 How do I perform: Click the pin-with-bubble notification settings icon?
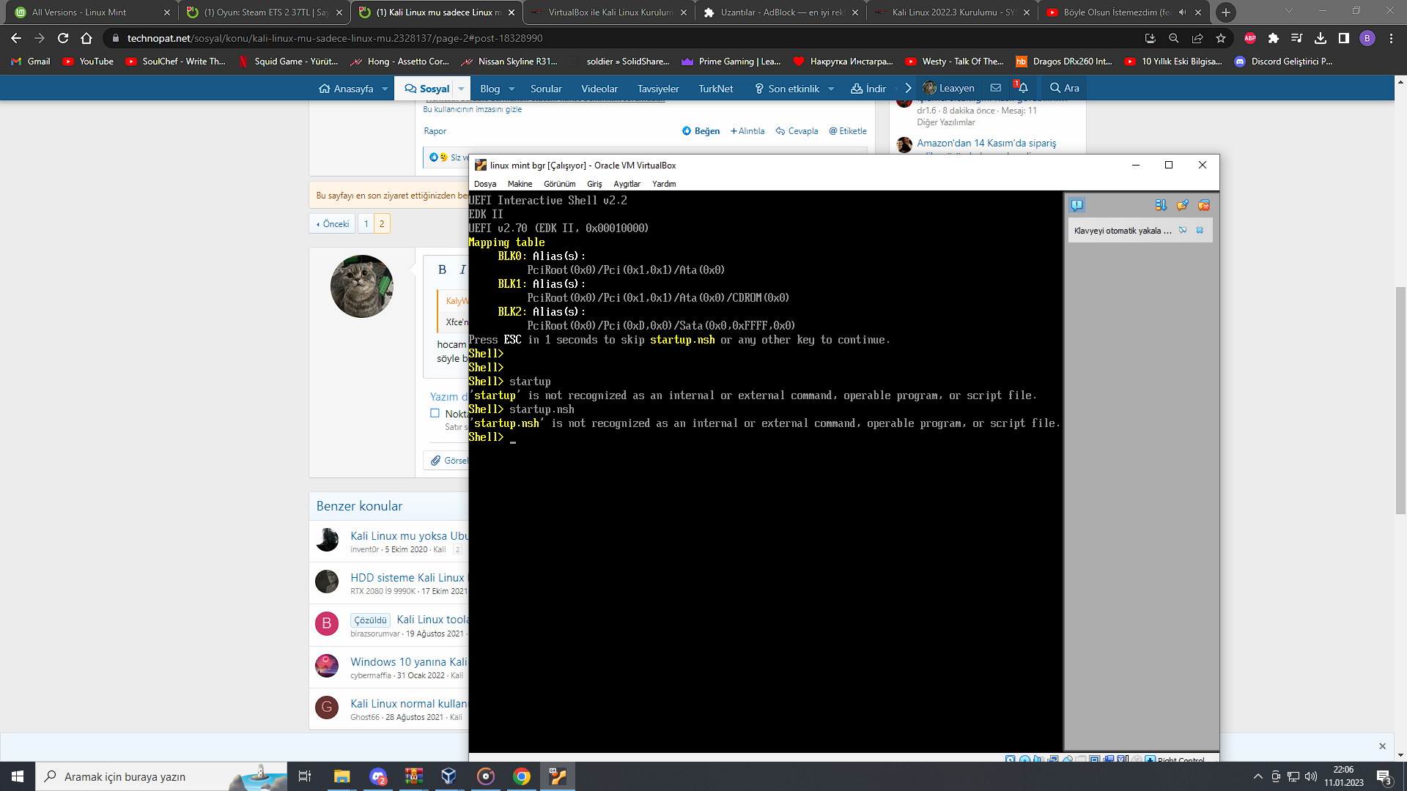1182,205
